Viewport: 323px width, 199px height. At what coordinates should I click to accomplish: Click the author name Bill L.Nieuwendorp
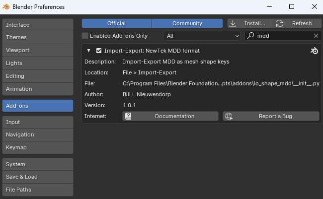(147, 94)
